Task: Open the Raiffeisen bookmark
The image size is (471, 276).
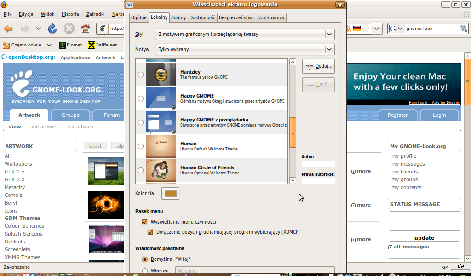Action: [x=103, y=45]
